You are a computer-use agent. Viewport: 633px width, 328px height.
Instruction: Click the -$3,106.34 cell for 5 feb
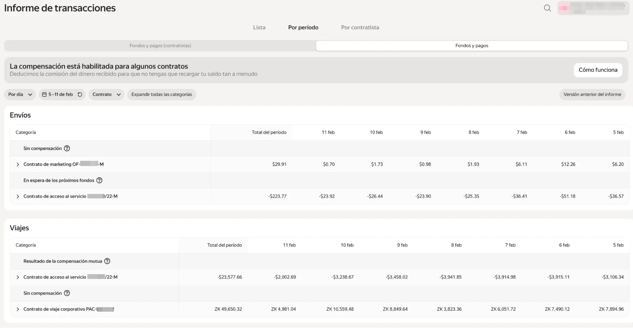(613, 277)
